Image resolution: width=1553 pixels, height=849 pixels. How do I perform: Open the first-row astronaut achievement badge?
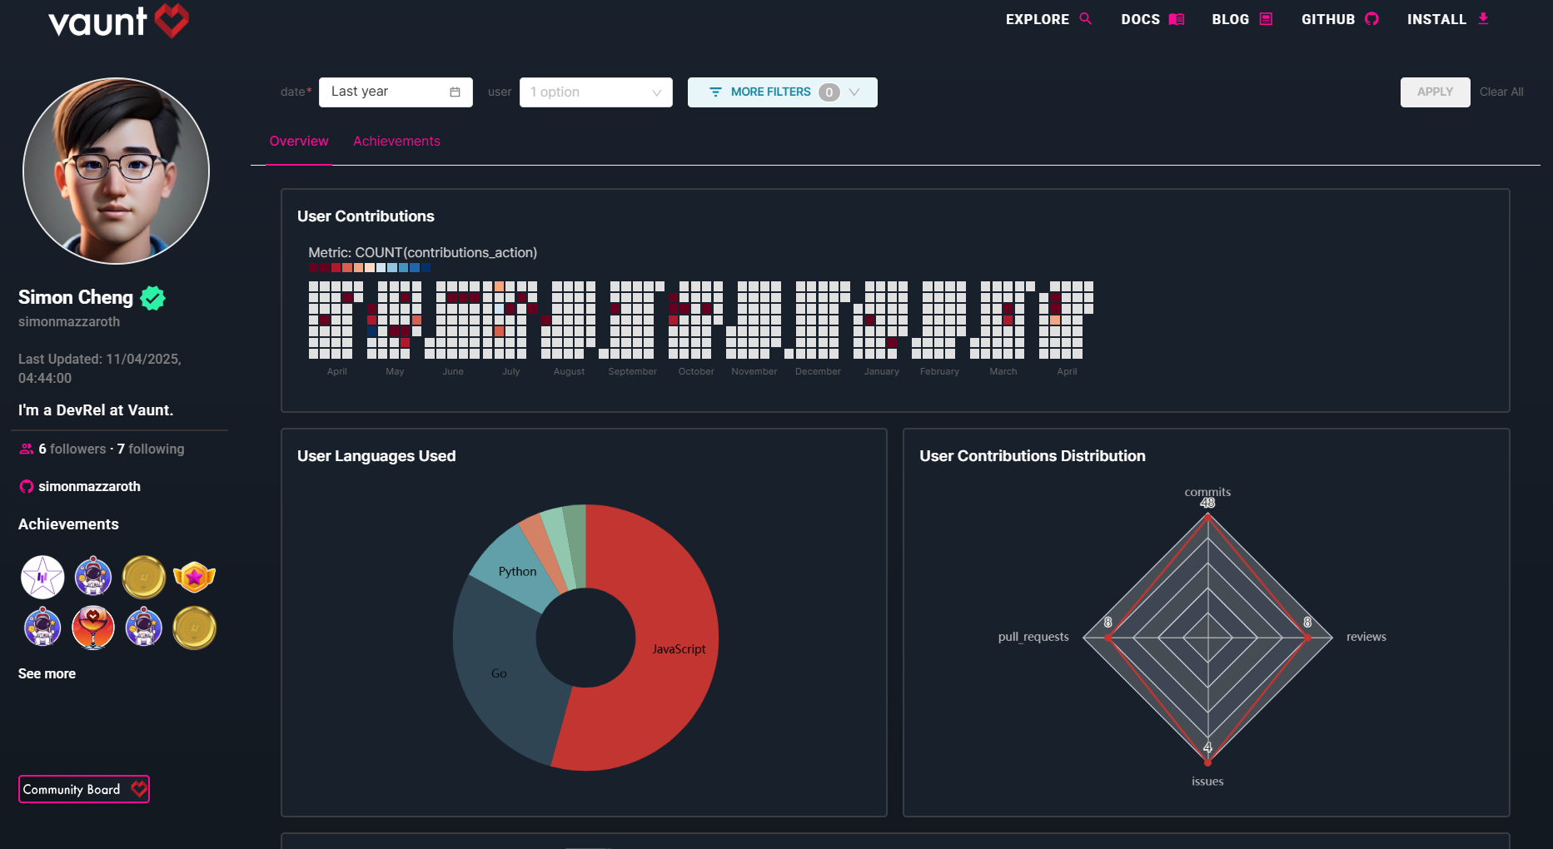[93, 577]
